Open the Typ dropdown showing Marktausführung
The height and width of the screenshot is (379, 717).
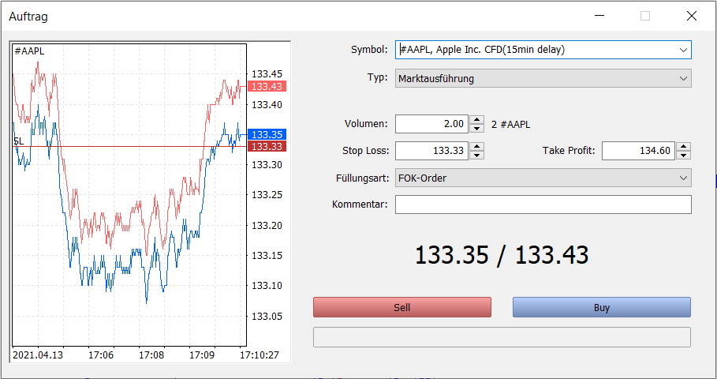point(543,78)
